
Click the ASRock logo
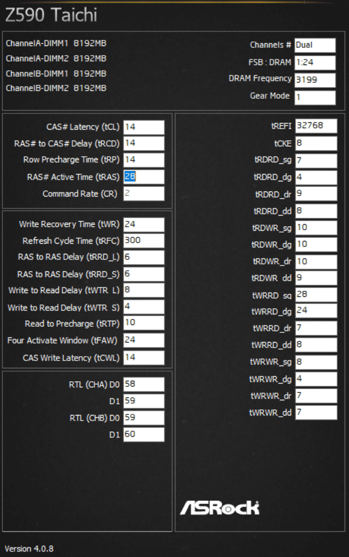point(220,508)
